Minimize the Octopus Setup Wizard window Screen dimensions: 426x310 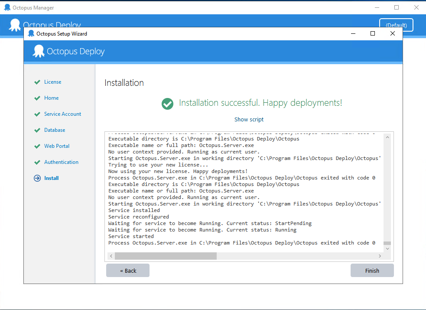pos(353,33)
